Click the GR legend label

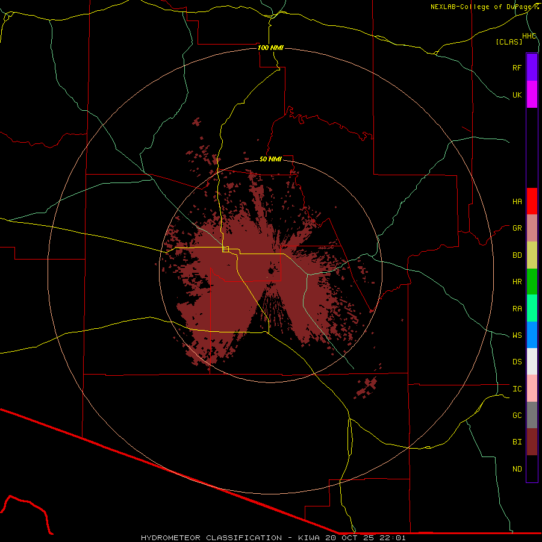[517, 228]
